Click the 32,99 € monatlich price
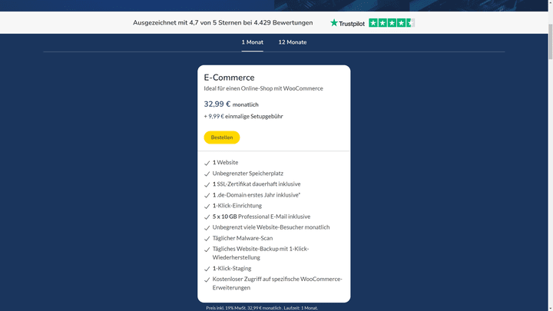Viewport: 553px width, 311px height. point(231,104)
